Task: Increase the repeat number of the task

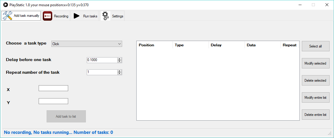Action: pos(119,71)
